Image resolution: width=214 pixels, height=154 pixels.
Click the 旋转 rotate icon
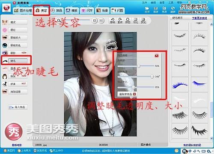(173, 10)
